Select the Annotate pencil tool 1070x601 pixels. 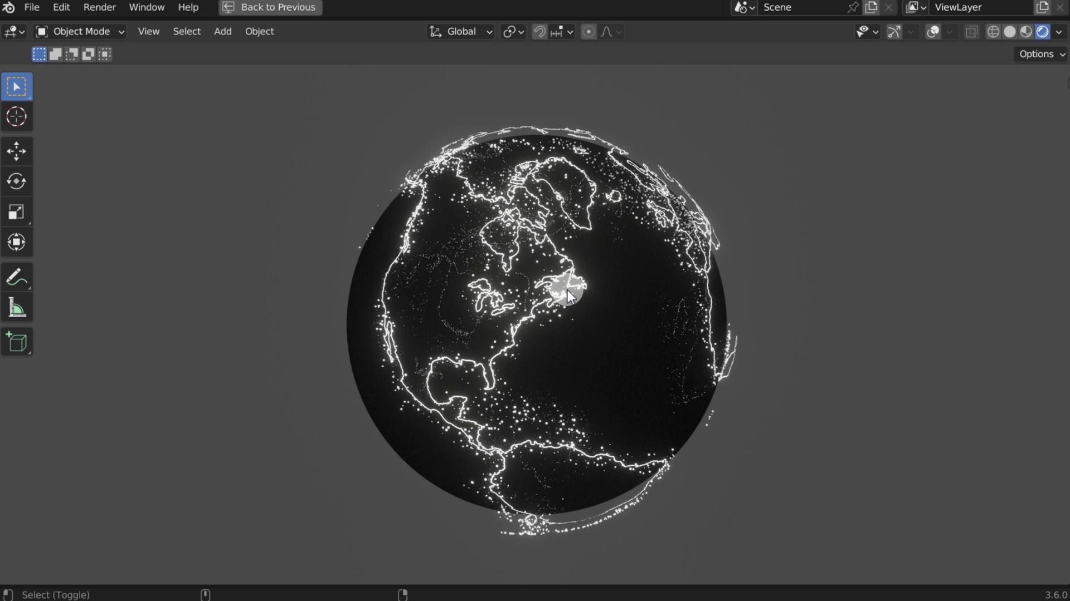16,277
